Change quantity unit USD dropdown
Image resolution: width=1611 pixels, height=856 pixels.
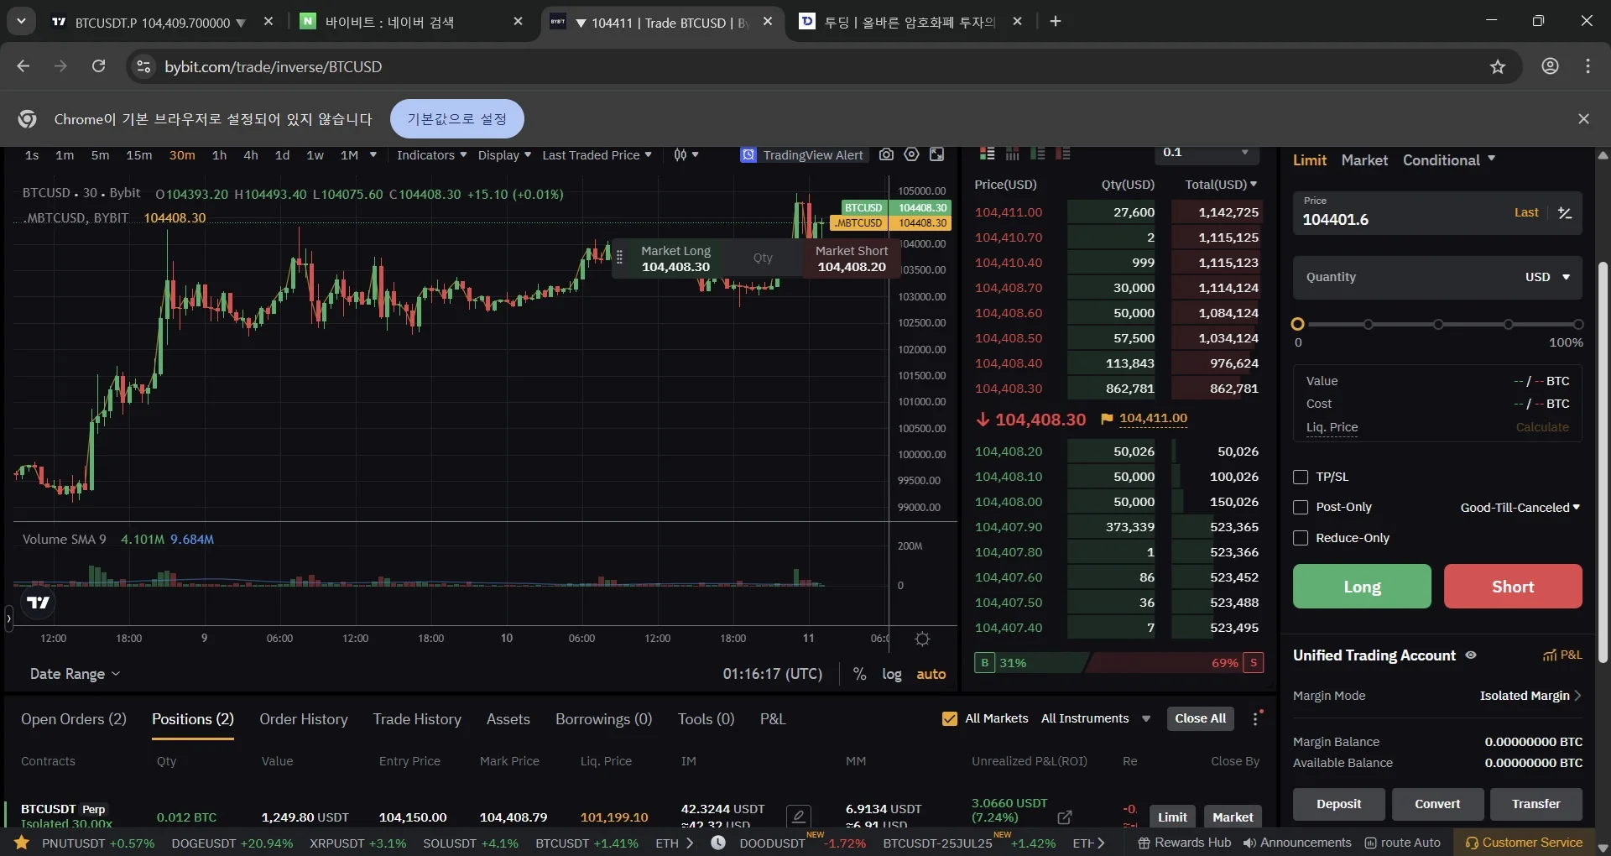(1547, 277)
